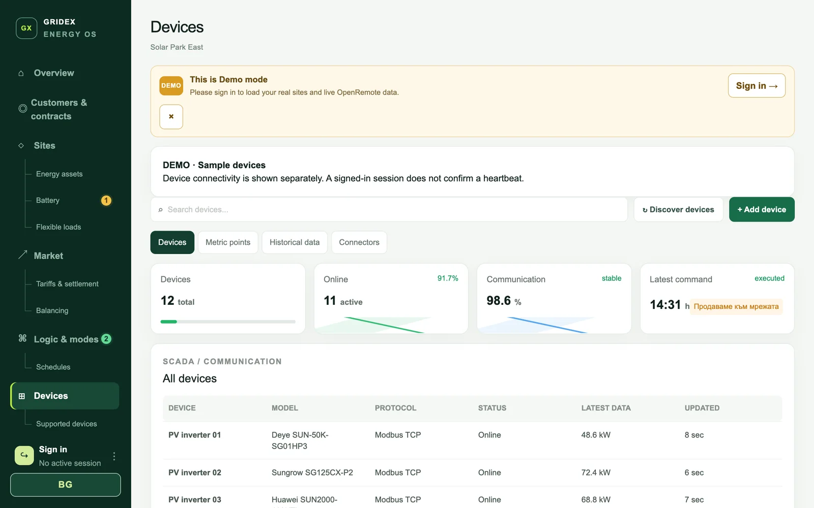Click the Logic & modes command icon
This screenshot has height=508, width=814.
pos(22,338)
